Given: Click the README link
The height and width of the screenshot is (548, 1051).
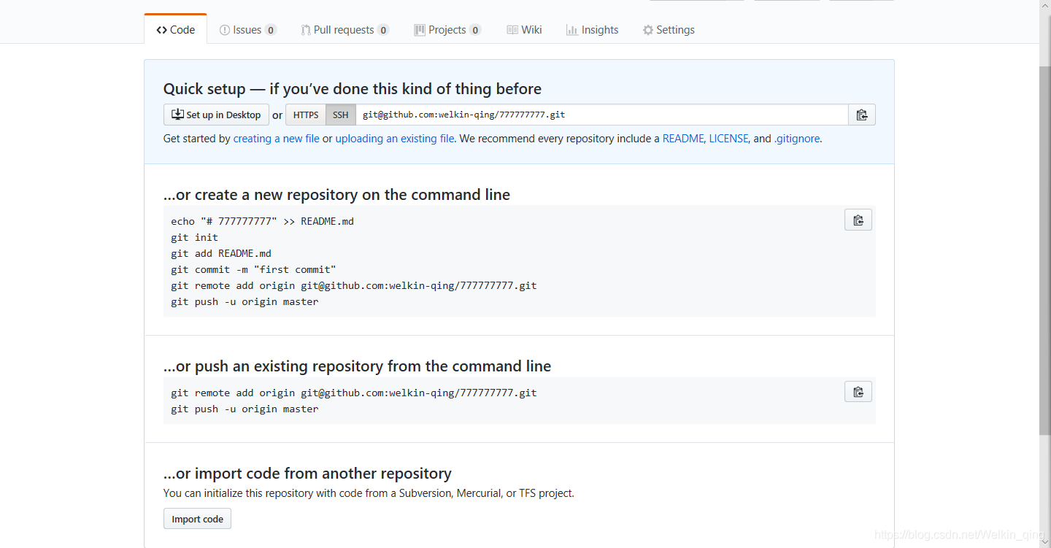Looking at the screenshot, I should 683,139.
